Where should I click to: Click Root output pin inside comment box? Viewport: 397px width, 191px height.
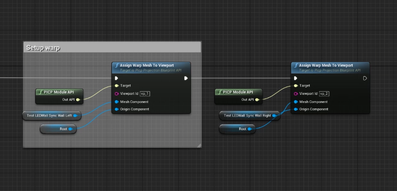click(x=70, y=129)
